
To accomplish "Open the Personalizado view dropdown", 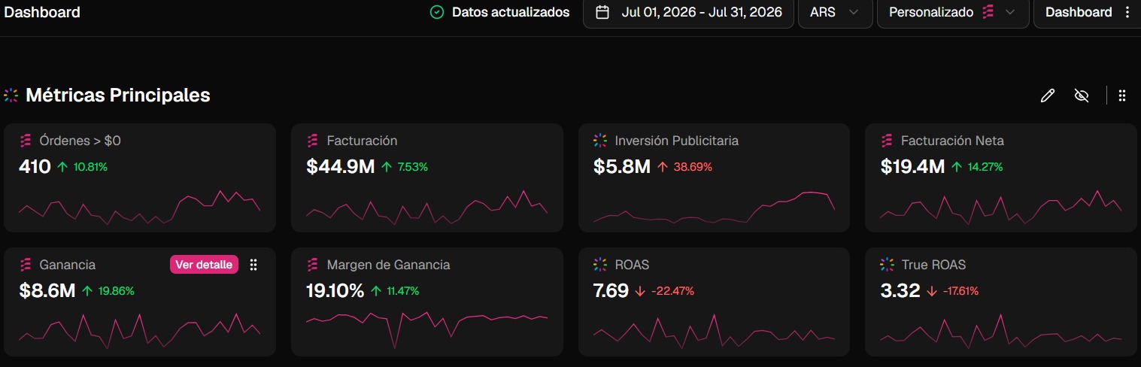I will (952, 12).
